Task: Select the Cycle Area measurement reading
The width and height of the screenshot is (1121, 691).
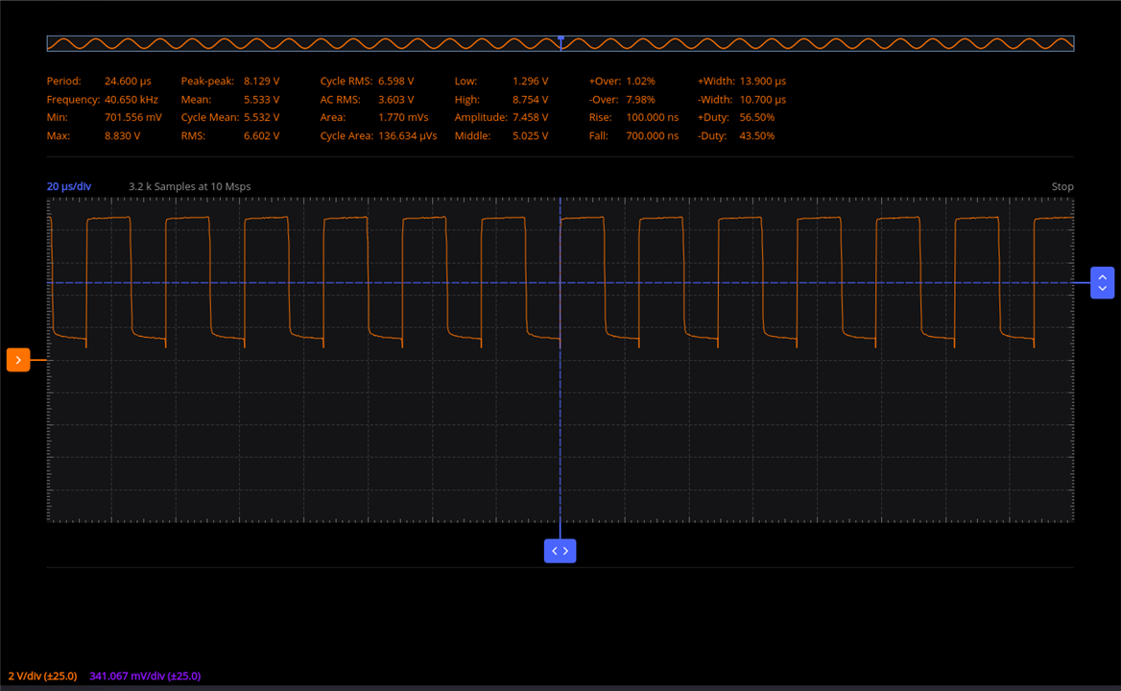Action: click(x=378, y=135)
